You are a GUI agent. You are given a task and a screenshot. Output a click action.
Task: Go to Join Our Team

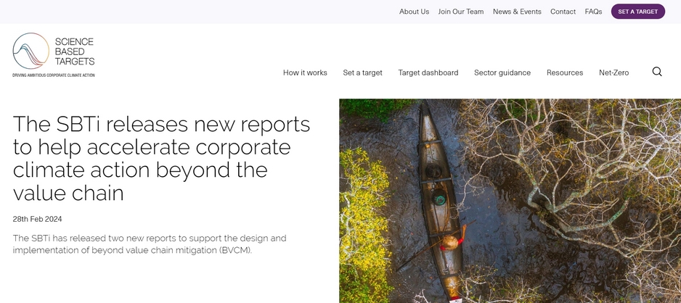460,12
